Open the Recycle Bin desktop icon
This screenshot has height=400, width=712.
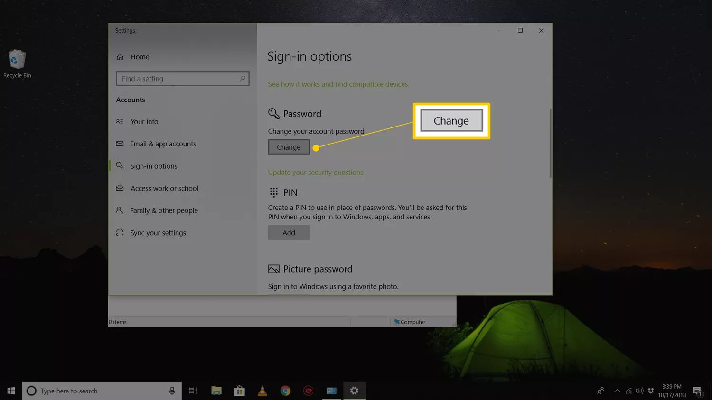17,64
